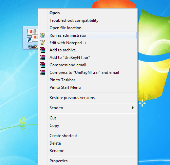This screenshot has width=170, height=165.
Task: Choose Add to "UniKeyNT.rar" entry
Action: (88, 57)
